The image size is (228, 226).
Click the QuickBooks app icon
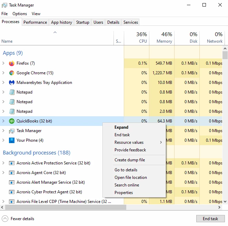[x=12, y=121]
